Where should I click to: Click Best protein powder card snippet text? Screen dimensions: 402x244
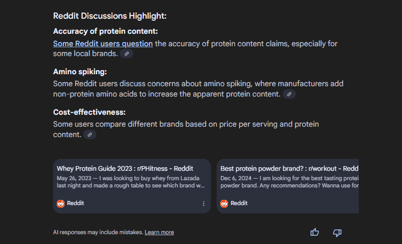(289, 182)
